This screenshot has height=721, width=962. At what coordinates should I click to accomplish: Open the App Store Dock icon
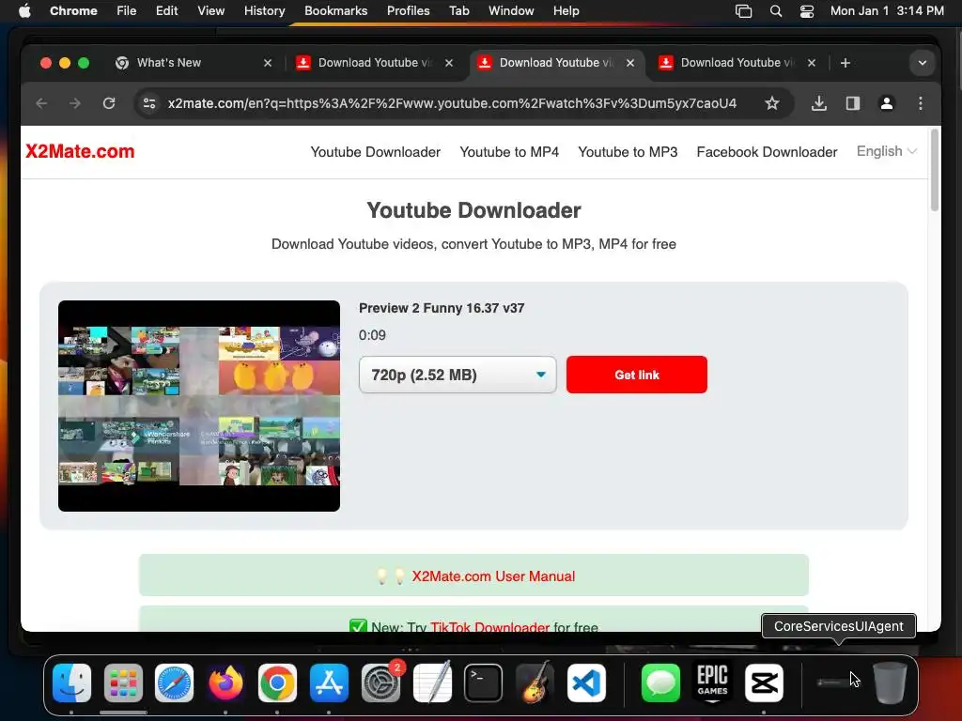point(329,683)
